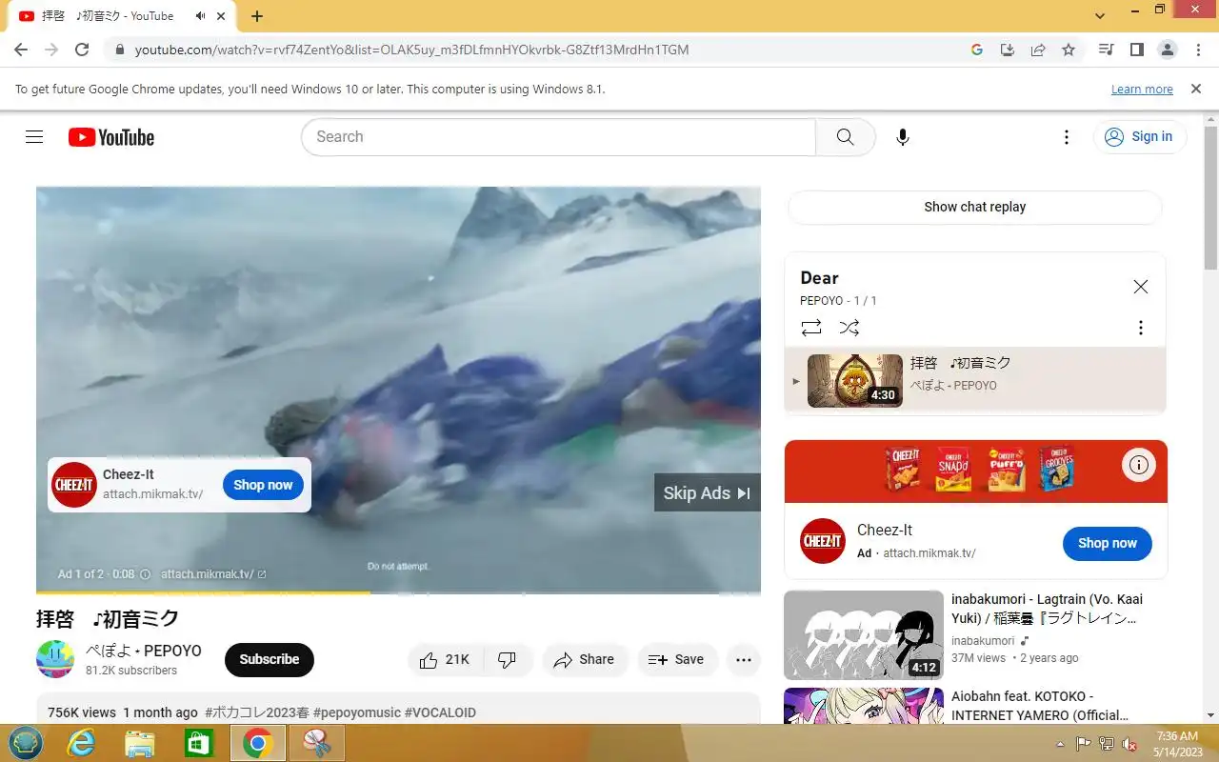The width and height of the screenshot is (1219, 762).
Task: Click the volume icon in system tray
Action: click(x=1129, y=744)
